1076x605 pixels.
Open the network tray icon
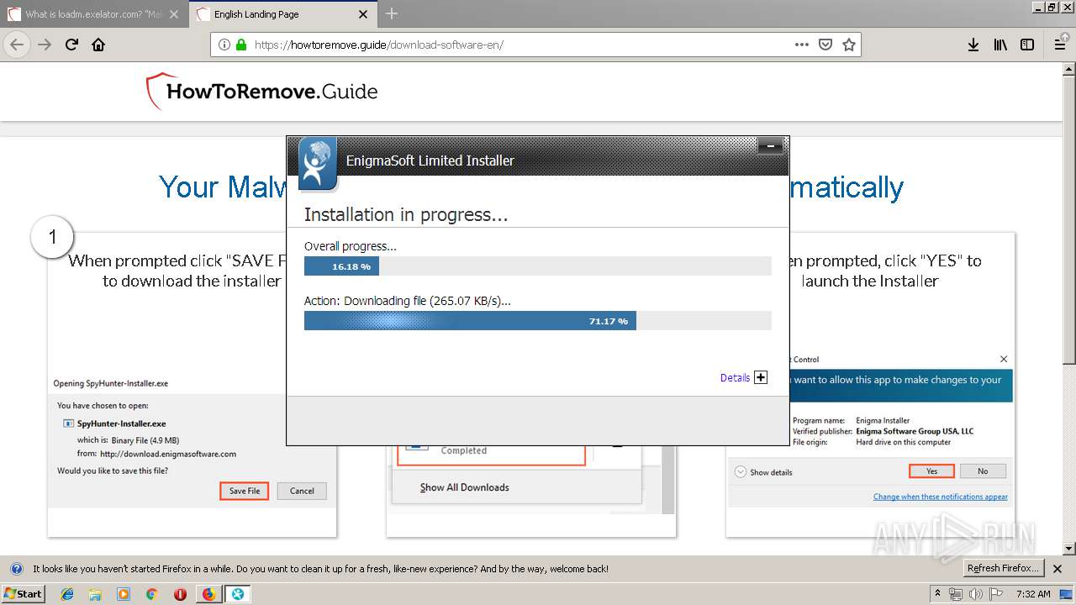pos(957,593)
